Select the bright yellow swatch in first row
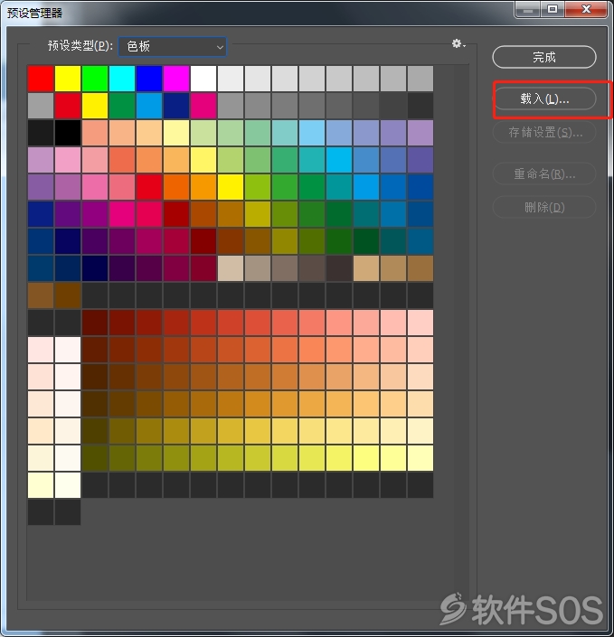614x637 pixels. point(68,79)
